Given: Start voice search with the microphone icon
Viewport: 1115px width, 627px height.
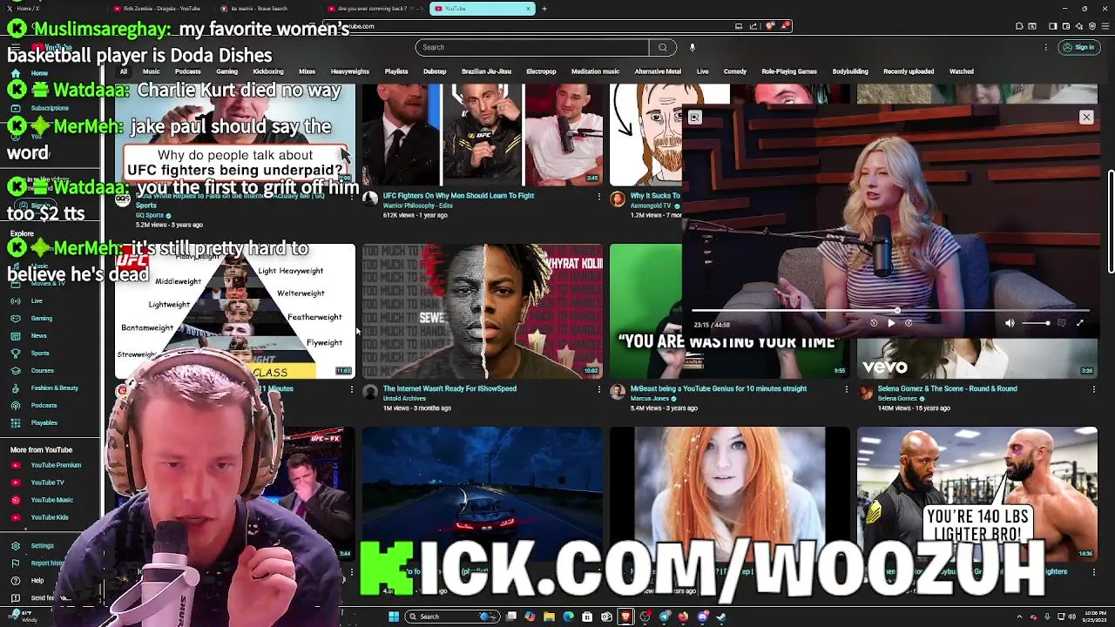Looking at the screenshot, I should click(693, 47).
